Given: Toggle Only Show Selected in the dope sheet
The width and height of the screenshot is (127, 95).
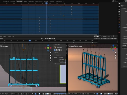Looking at the screenshot, I should tap(94, 36).
